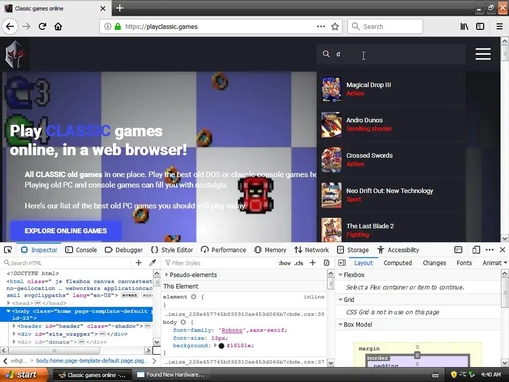Open Found New Hardware taskbar item
Viewport: 509px width, 382px height.
[172, 375]
